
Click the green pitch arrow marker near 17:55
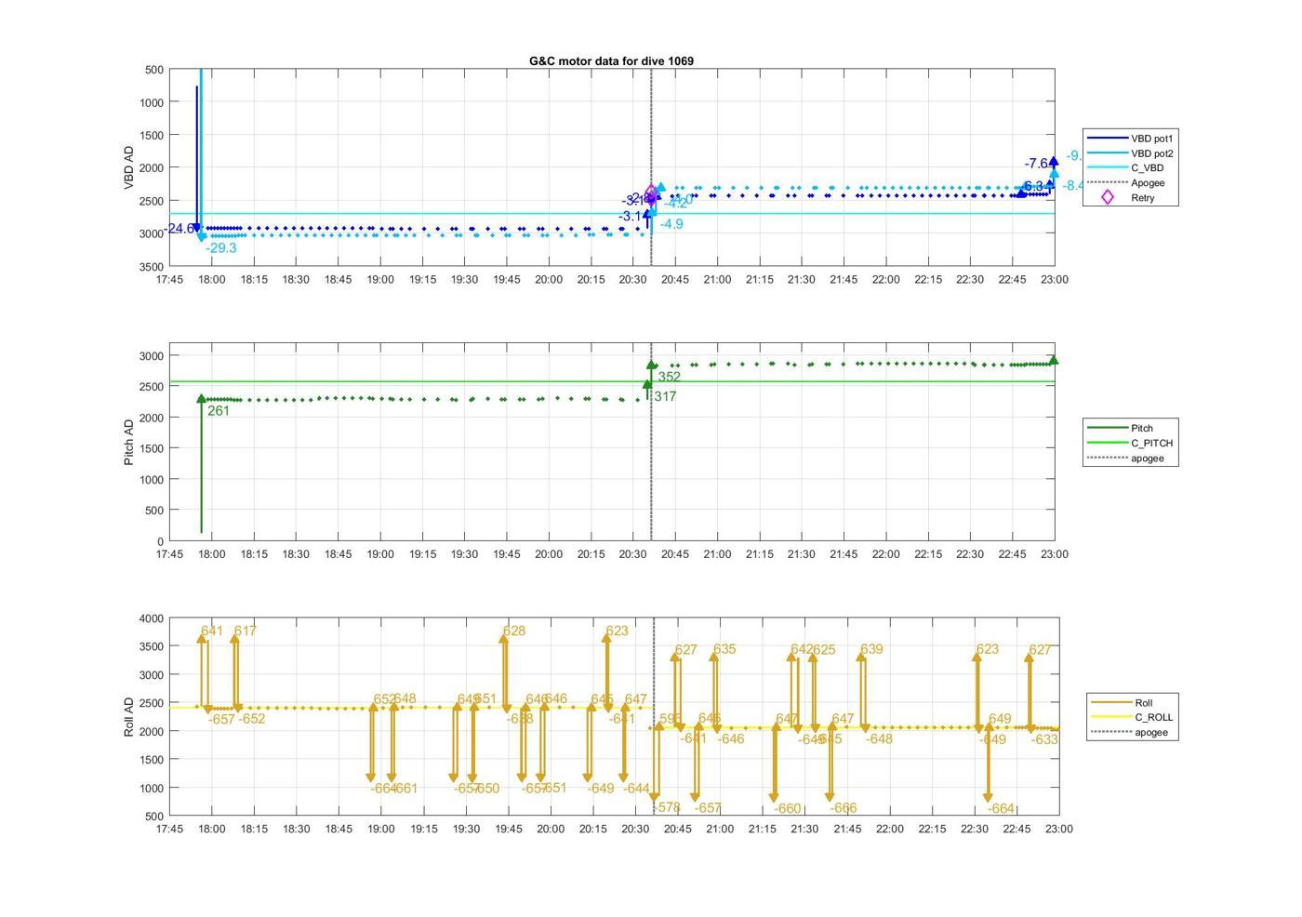click(201, 399)
